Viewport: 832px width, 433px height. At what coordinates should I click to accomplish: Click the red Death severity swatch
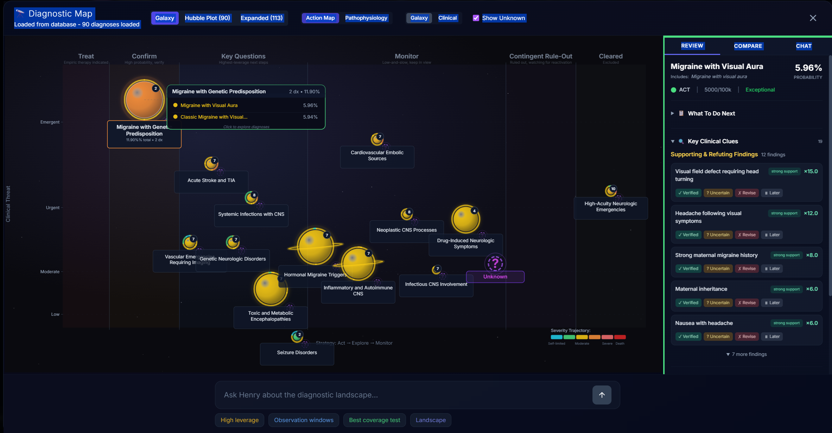(620, 337)
